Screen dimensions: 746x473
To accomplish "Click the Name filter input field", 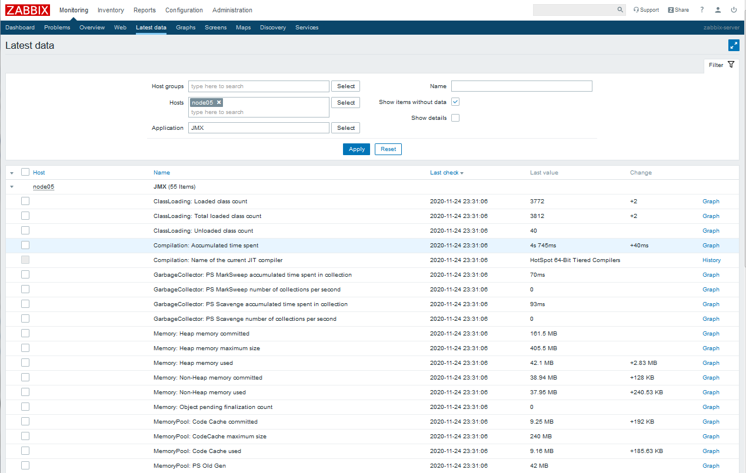I will point(521,86).
